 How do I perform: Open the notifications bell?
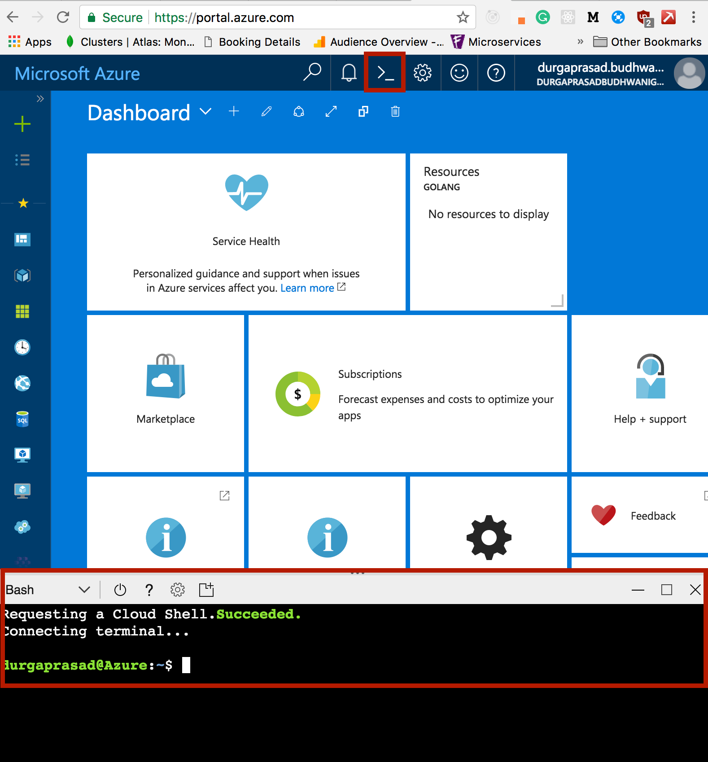point(349,73)
